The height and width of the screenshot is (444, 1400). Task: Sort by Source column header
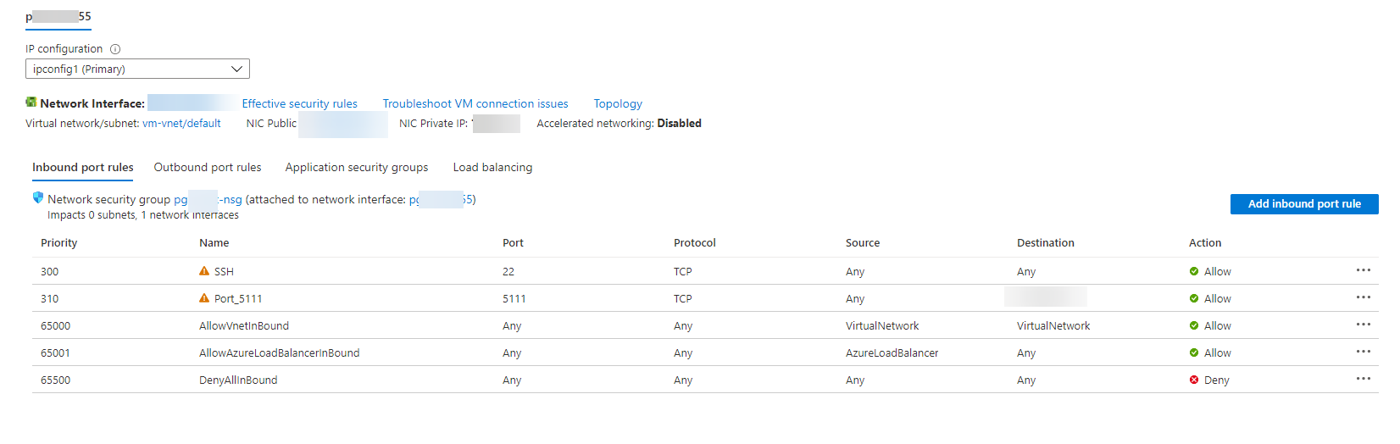pos(863,243)
